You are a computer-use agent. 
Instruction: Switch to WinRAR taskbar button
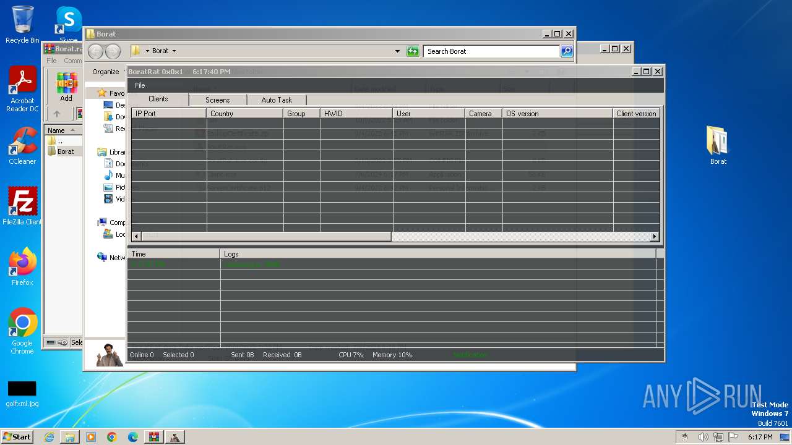pos(154,437)
